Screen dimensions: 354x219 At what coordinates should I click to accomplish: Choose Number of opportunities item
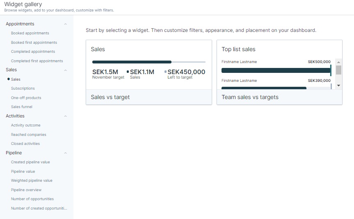pos(32,199)
